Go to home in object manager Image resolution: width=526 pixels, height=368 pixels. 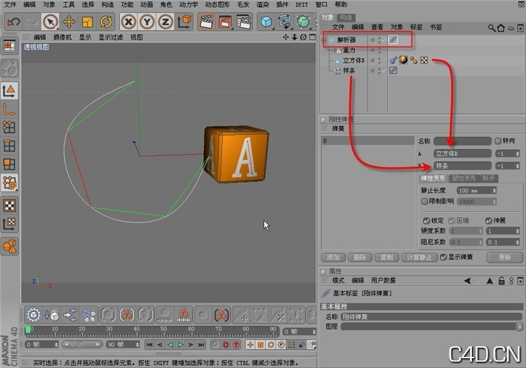[x=501, y=28]
